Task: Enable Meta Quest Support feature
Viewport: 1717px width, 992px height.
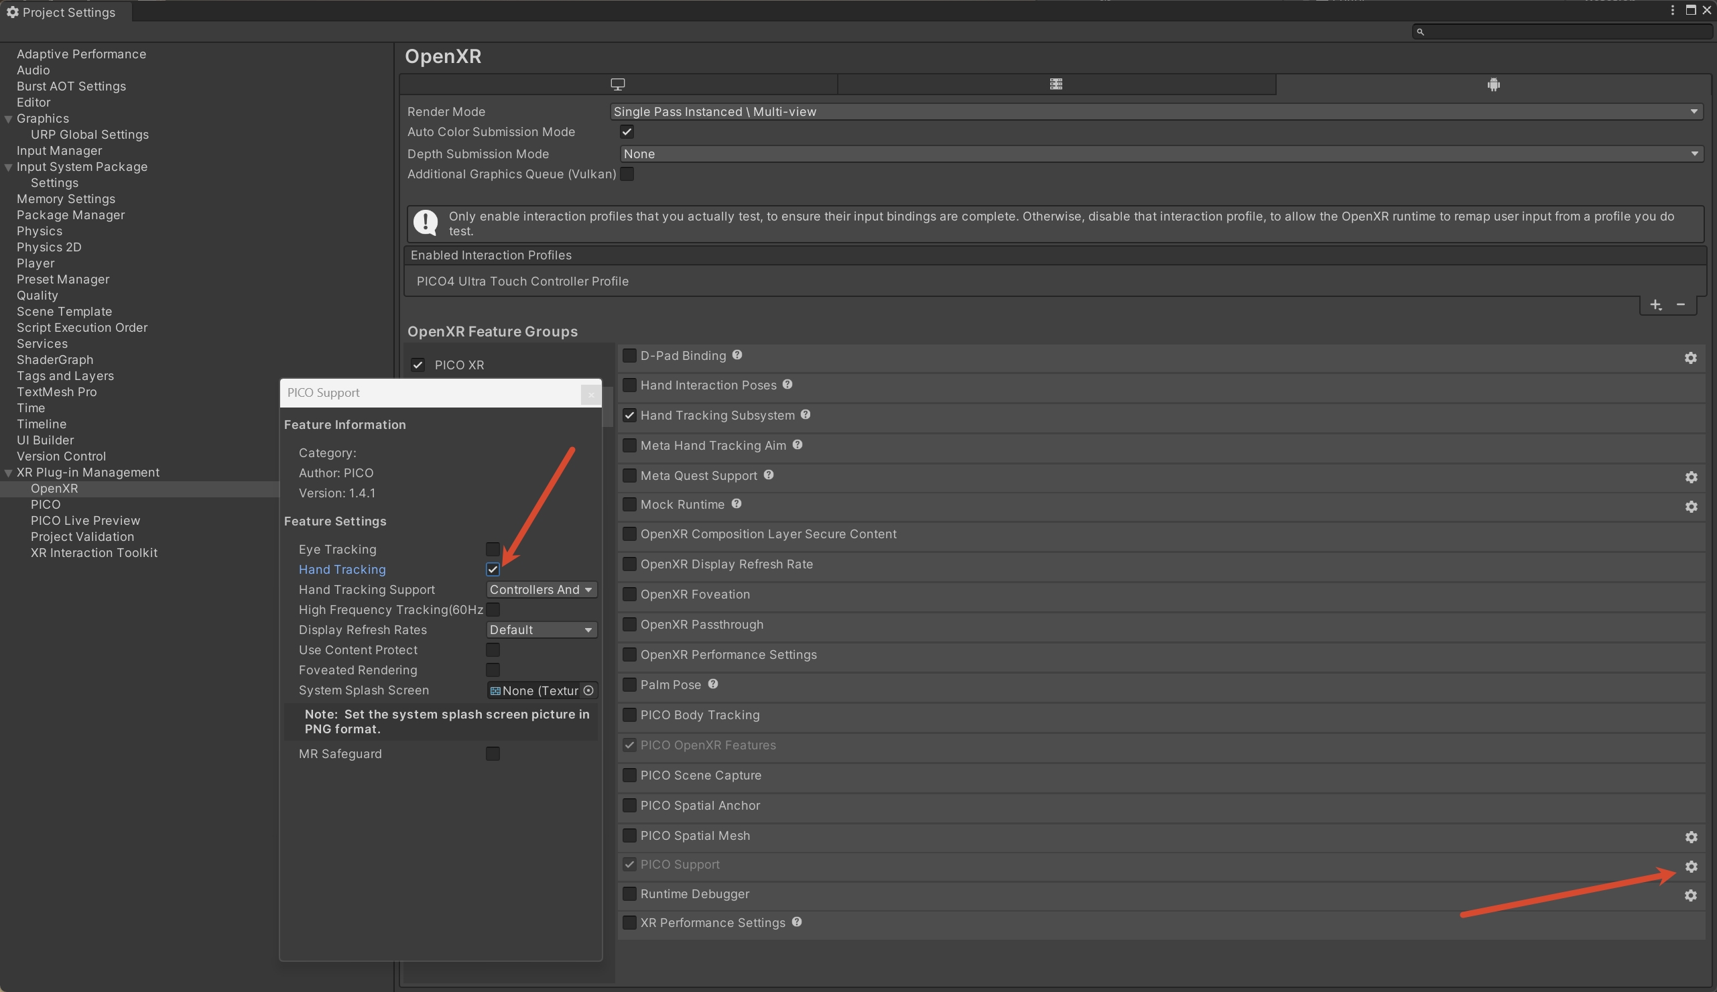Action: (x=629, y=475)
